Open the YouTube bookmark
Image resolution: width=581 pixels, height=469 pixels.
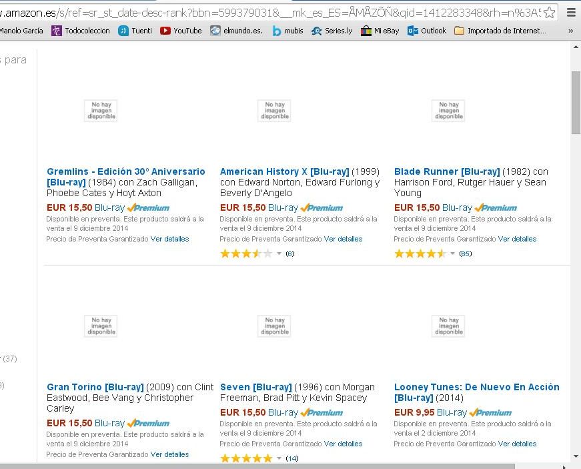(x=181, y=31)
